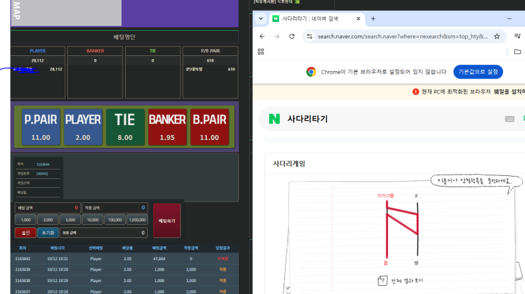Select history row 2163642

(x=124, y=259)
